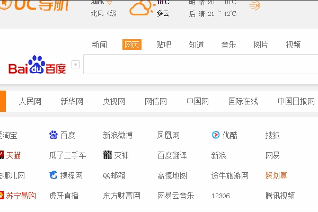This screenshot has width=318, height=212.
Task: Switch to the 贴吧 search tab
Action: click(x=164, y=45)
